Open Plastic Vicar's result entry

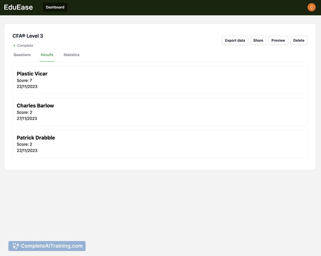pos(160,80)
